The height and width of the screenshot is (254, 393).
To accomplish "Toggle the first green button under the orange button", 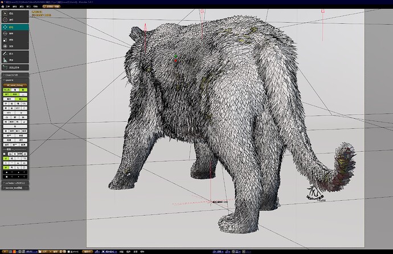I will [x=7, y=90].
